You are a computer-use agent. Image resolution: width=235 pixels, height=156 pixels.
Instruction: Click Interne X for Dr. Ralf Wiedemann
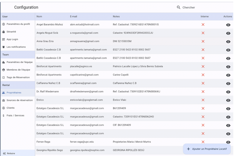coord(203,92)
